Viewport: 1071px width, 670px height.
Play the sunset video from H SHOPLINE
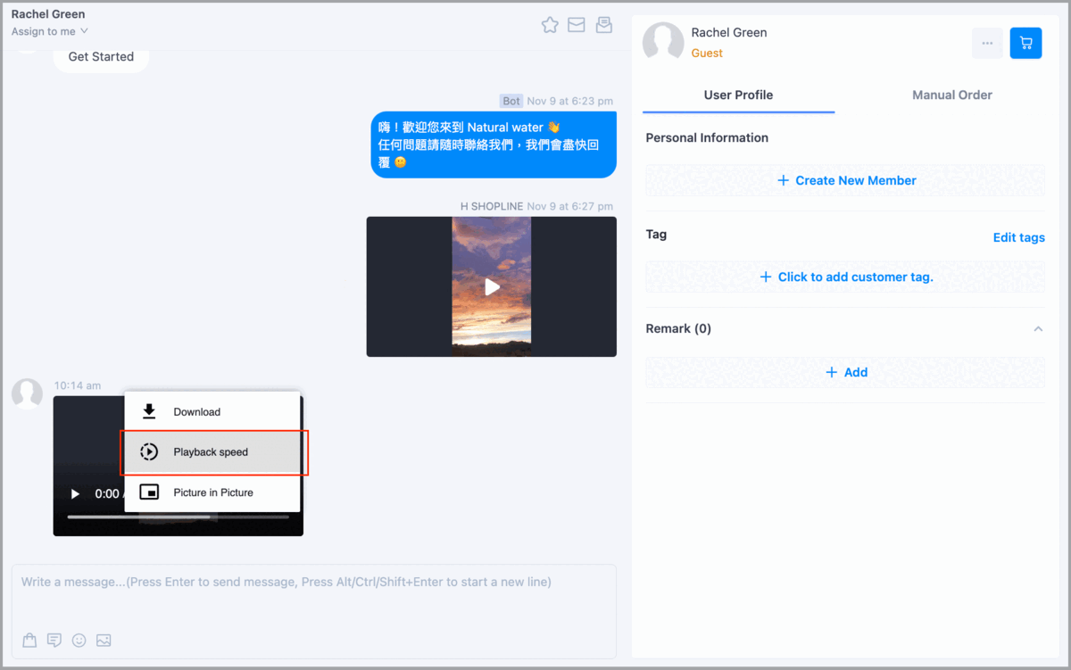[492, 287]
